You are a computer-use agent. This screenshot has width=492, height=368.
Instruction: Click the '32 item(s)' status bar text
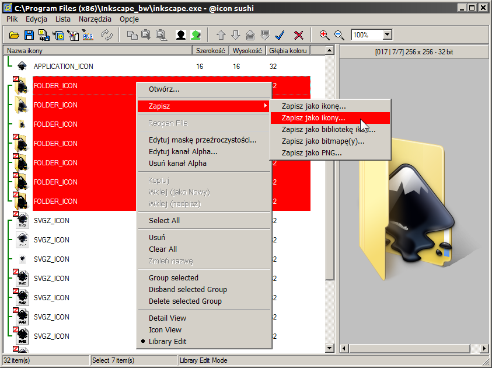click(16, 360)
